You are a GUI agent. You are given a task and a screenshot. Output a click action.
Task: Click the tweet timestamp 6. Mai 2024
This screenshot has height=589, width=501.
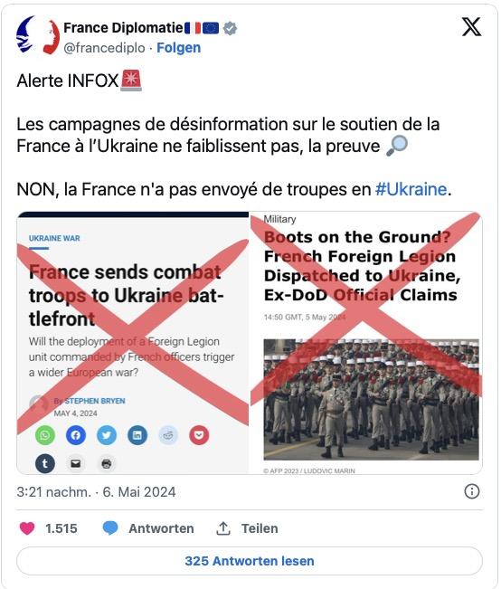96,491
